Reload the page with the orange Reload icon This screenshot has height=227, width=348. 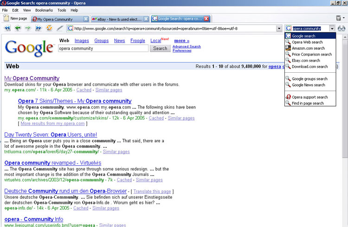[x=49, y=28]
